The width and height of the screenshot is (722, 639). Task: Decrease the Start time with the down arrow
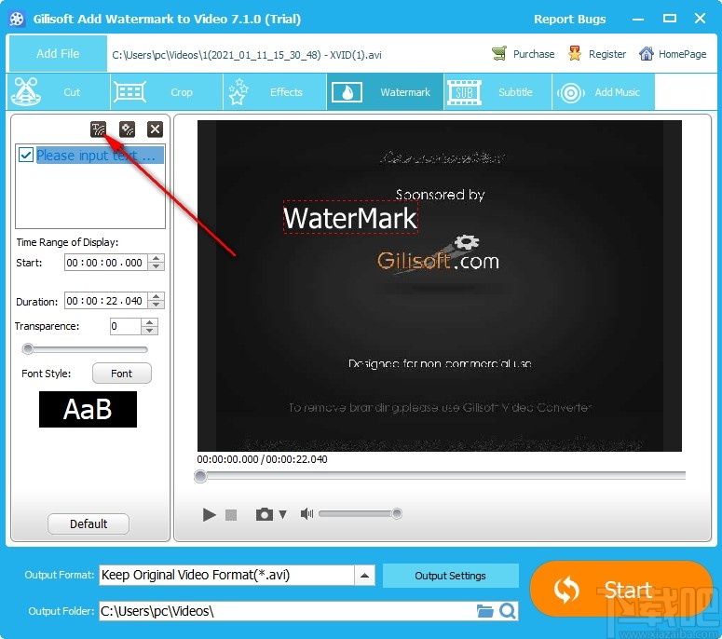tap(157, 266)
